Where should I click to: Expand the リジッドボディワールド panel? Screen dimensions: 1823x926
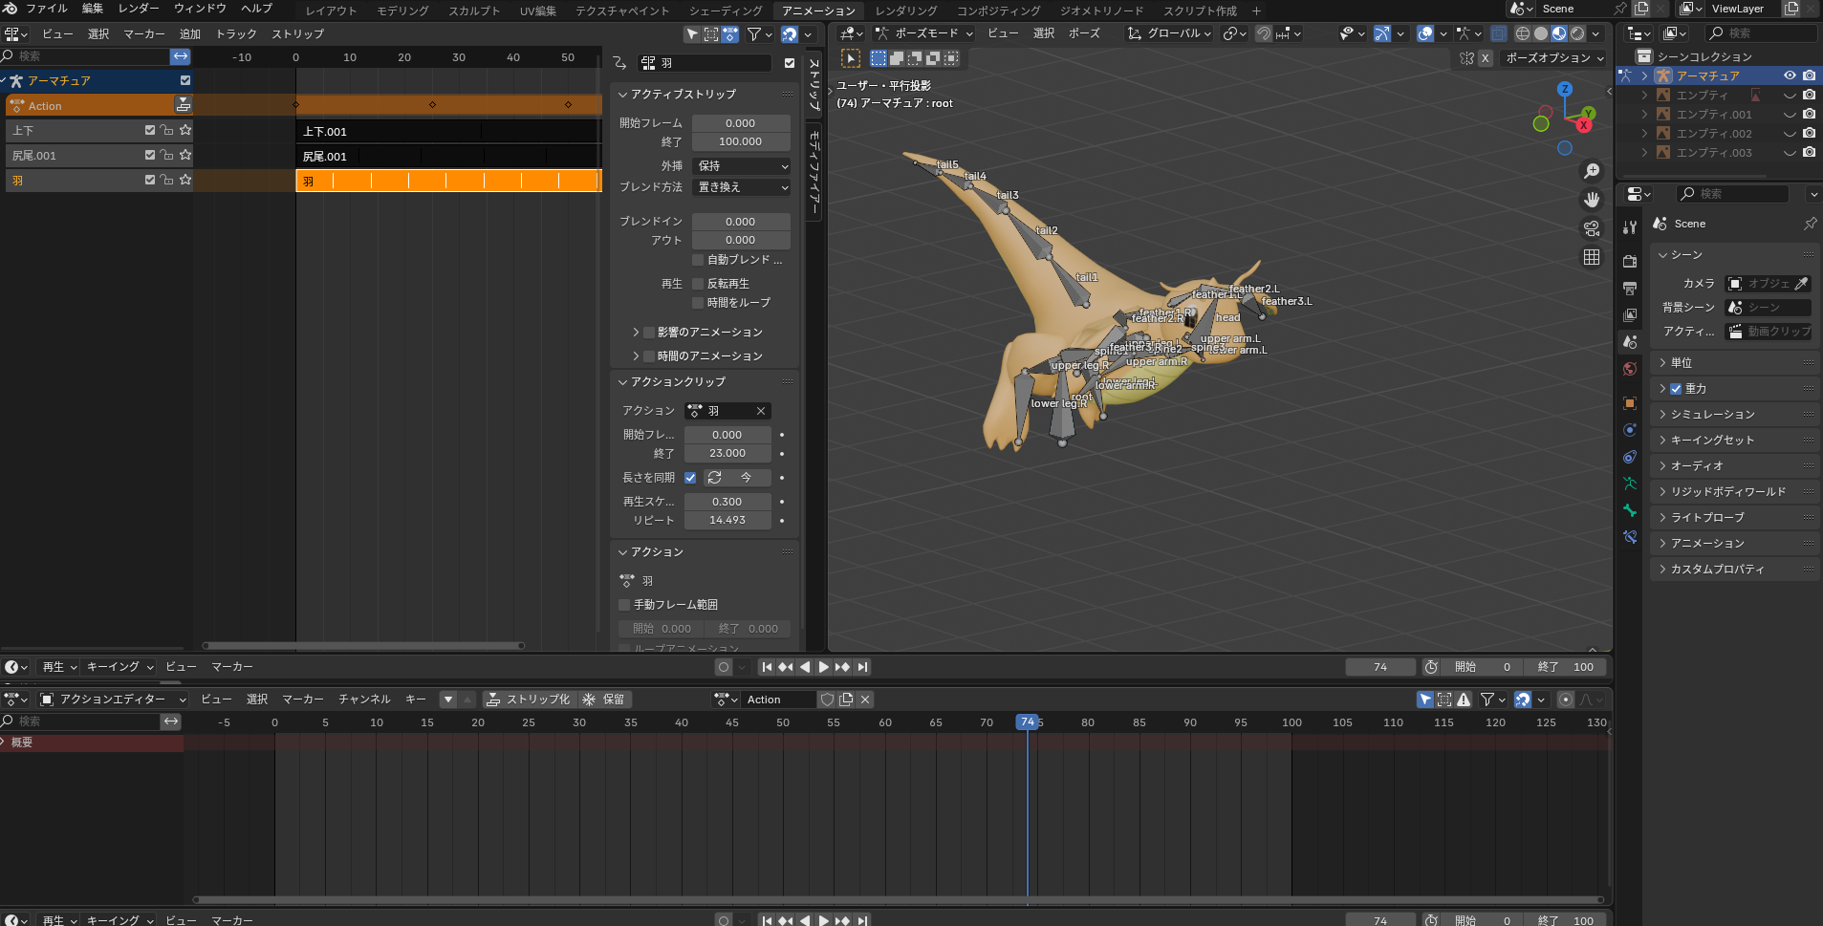1727,492
